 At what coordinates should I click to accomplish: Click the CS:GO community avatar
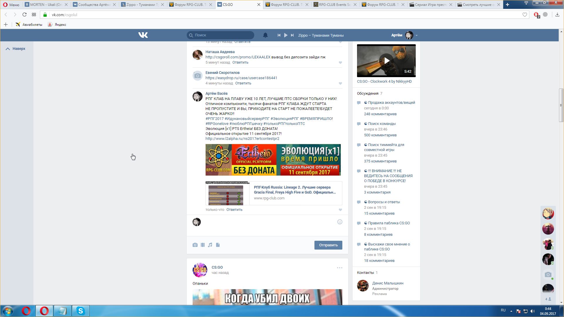coord(200,270)
